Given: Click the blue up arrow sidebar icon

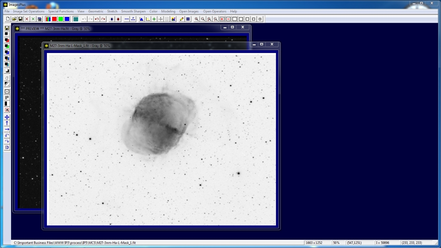Looking at the screenshot, I should point(7,123).
